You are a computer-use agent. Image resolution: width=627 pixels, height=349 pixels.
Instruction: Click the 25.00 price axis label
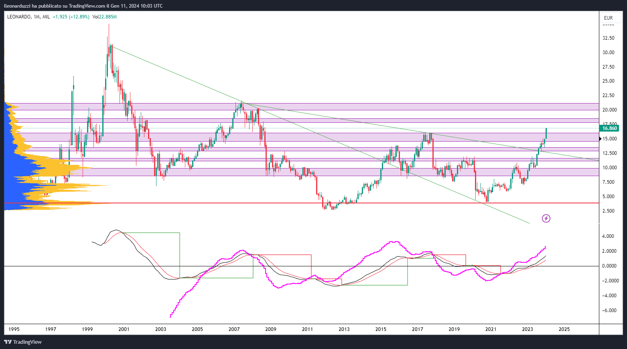tap(609, 81)
